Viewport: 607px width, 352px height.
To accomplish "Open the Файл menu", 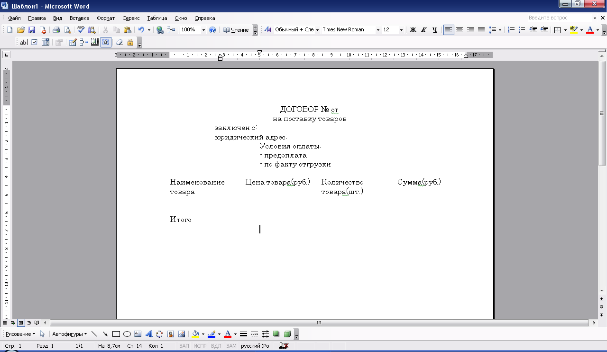I will (14, 18).
